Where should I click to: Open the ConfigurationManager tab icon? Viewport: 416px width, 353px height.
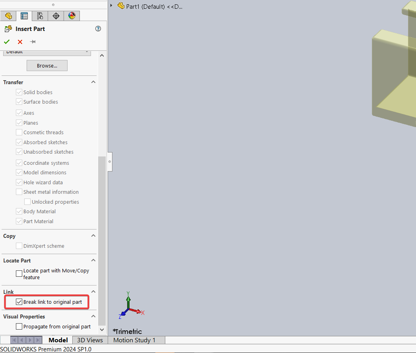pyautogui.click(x=40, y=16)
